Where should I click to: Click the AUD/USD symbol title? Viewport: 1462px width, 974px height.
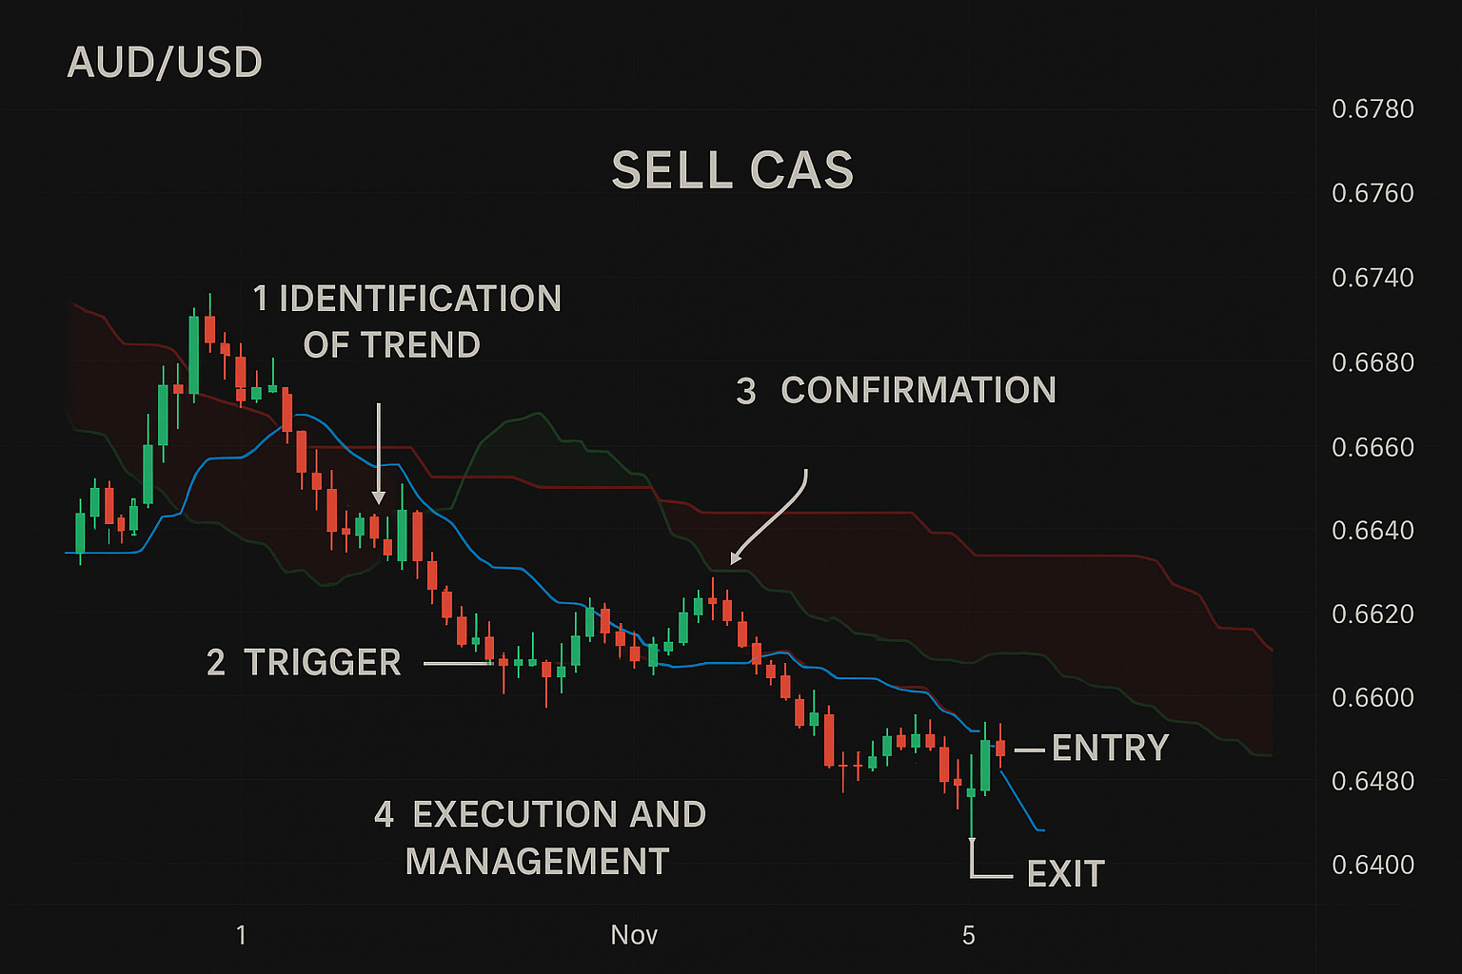[x=165, y=63]
